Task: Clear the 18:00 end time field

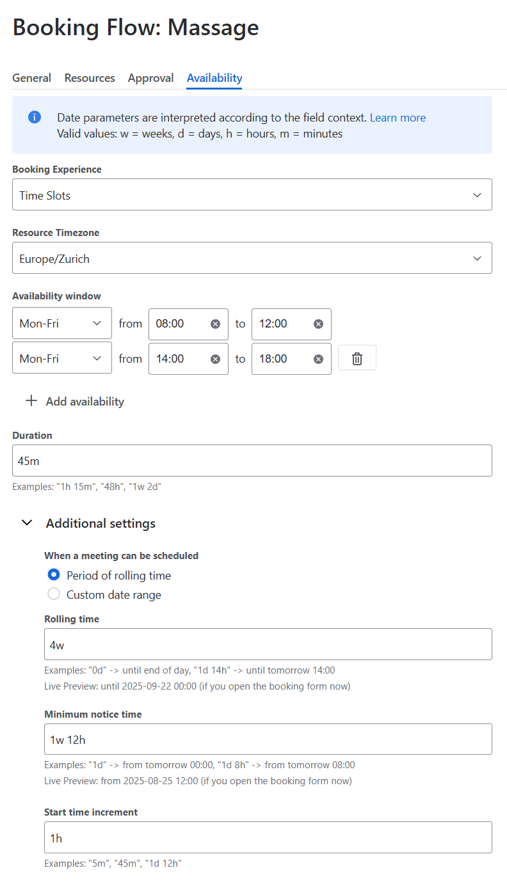Action: tap(318, 359)
